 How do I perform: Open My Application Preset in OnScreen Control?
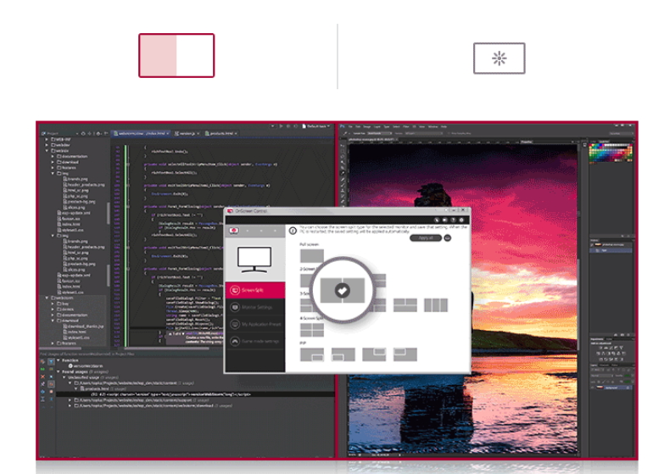(255, 324)
